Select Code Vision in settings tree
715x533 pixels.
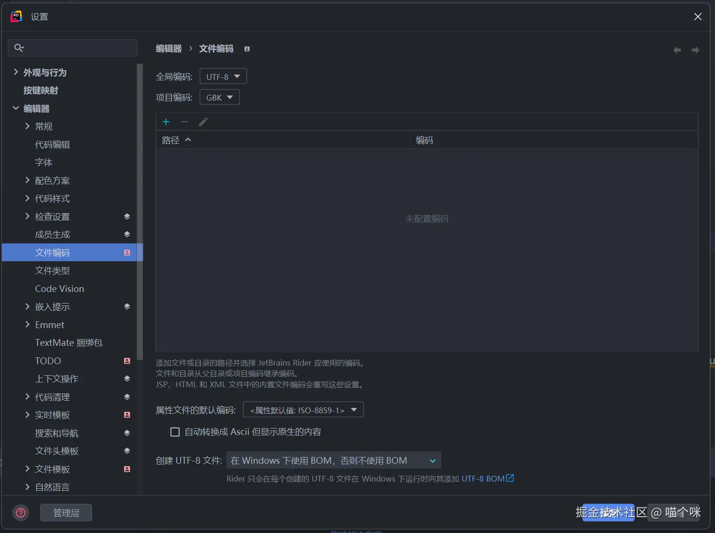60,289
